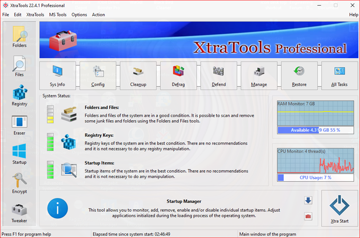Open the Registry tool in sidebar
The height and width of the screenshot is (238, 360).
(x=20, y=95)
